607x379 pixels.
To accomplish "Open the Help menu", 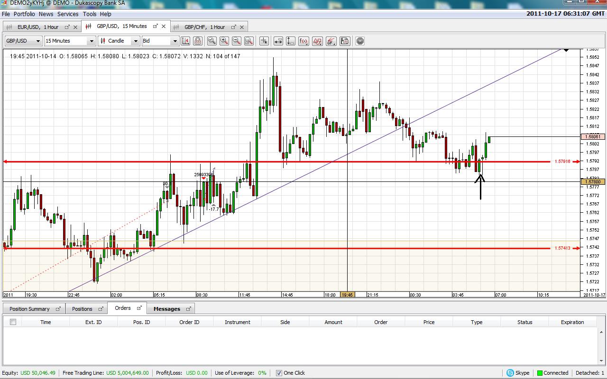I will (x=106, y=14).
